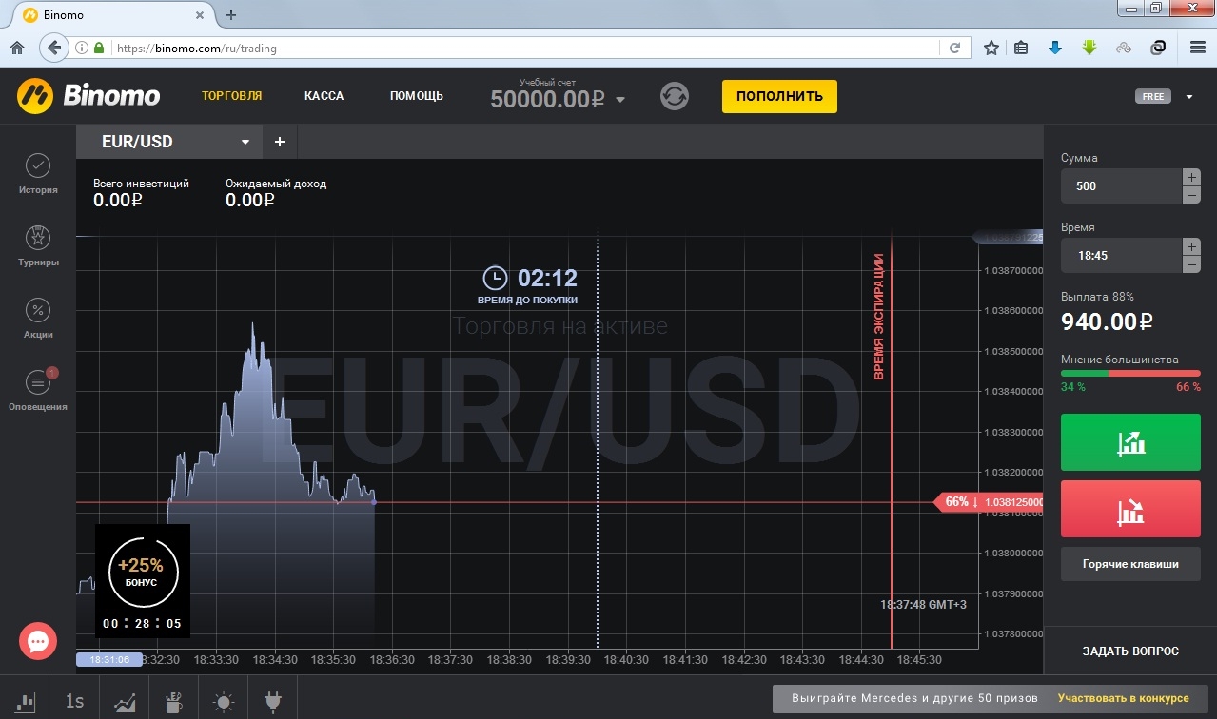Viewport: 1217px width, 719px height.
Task: Open the ПОМОЩЬ menu
Action: tap(417, 96)
